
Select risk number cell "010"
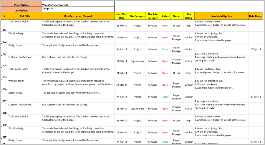(4, 133)
